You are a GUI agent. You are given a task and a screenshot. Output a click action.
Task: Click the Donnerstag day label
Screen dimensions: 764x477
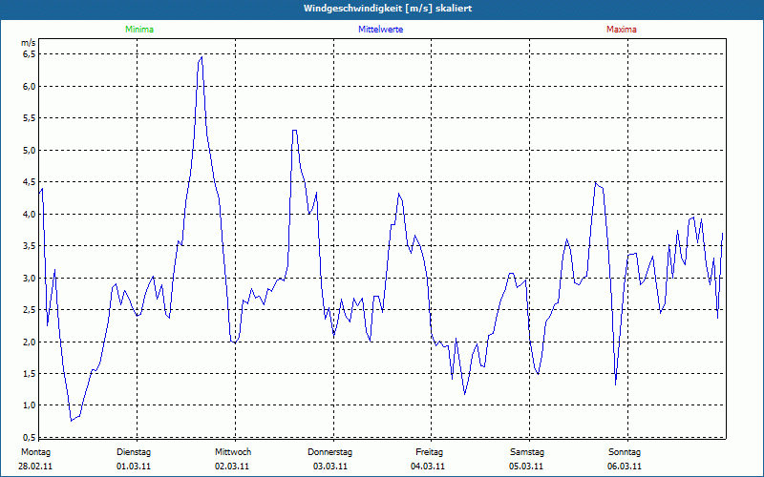[329, 452]
